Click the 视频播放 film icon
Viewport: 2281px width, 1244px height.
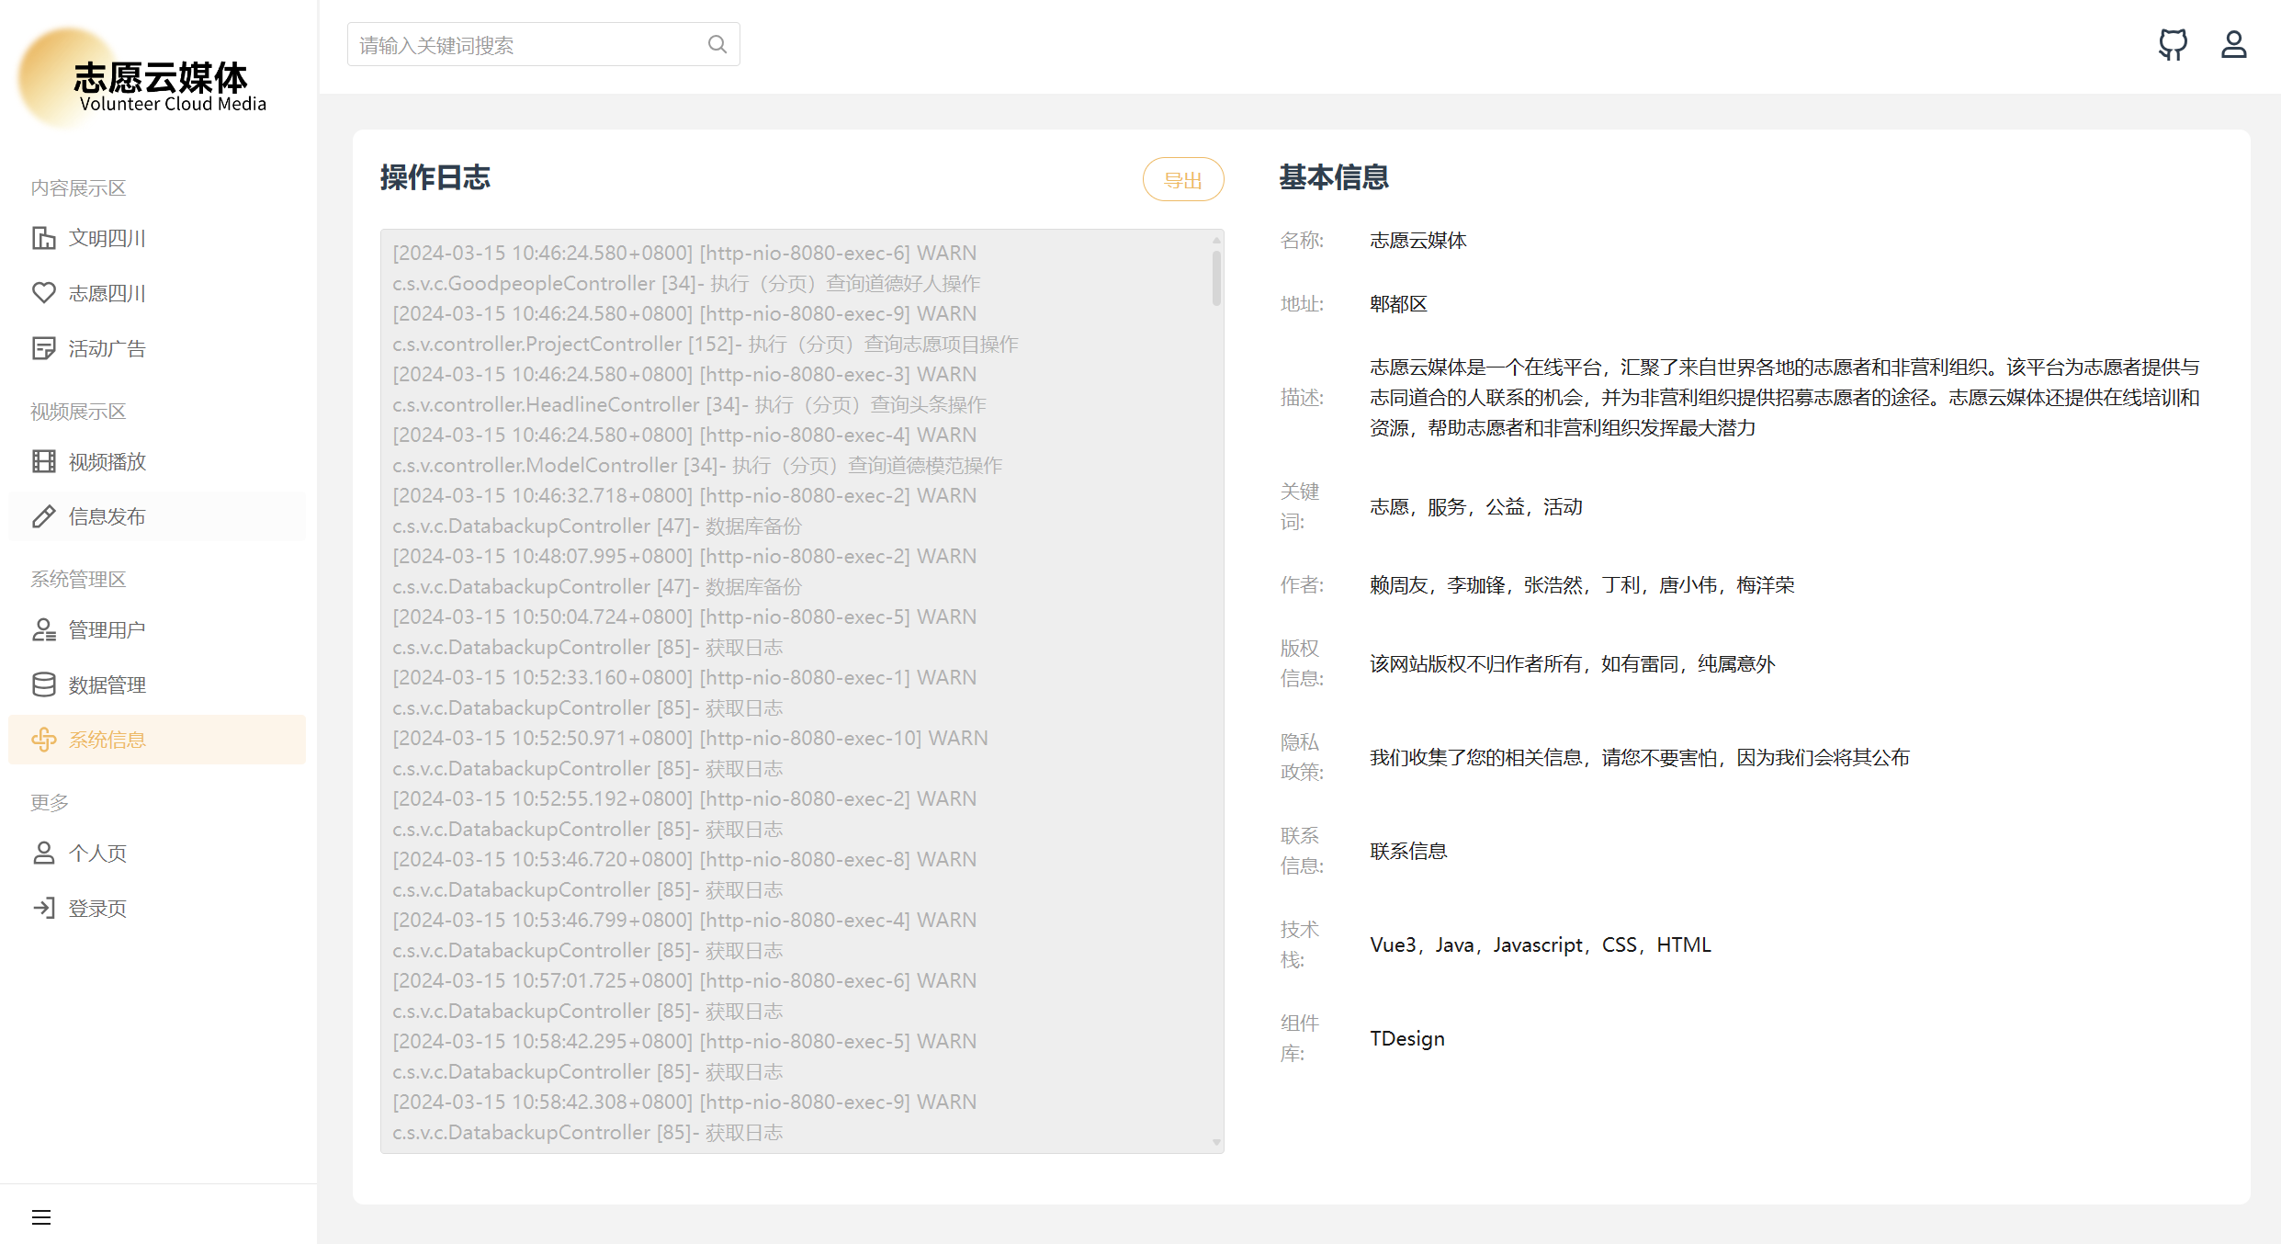43,461
